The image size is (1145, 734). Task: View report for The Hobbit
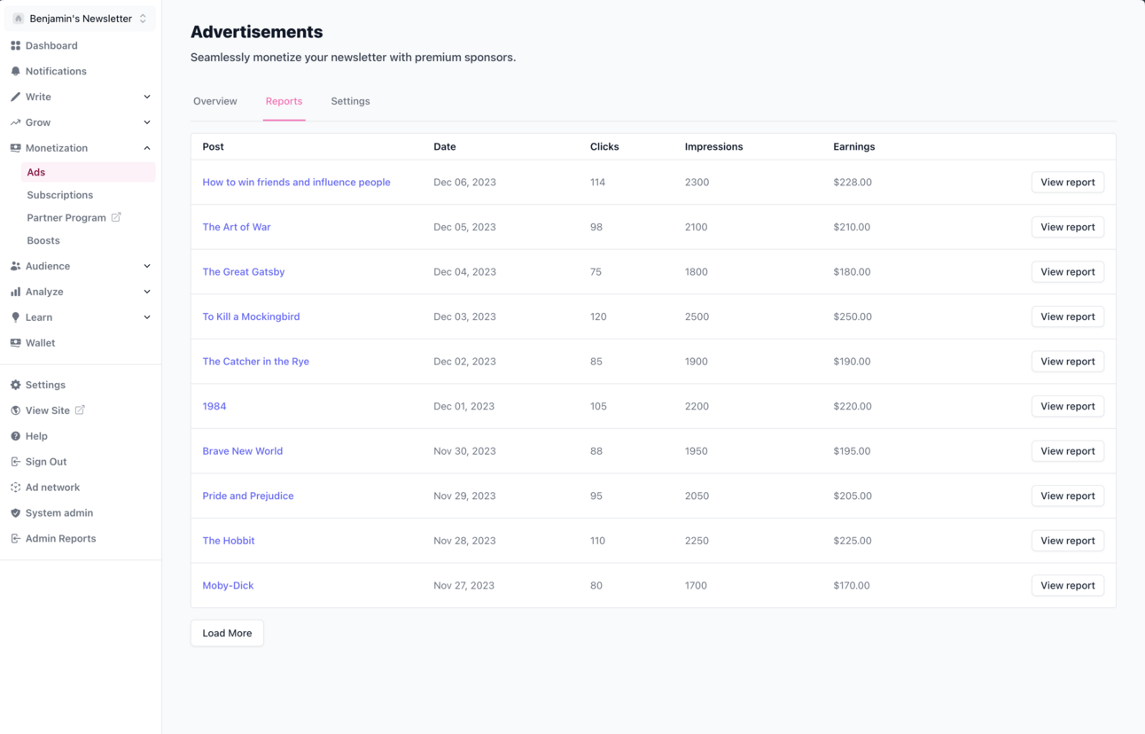pyautogui.click(x=1068, y=541)
